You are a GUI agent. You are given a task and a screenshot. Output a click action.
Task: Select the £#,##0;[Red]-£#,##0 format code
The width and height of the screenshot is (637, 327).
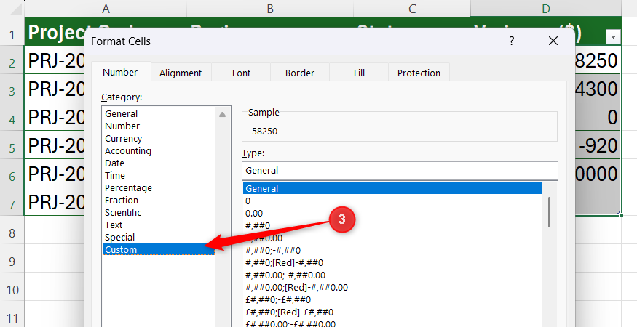pos(392,312)
